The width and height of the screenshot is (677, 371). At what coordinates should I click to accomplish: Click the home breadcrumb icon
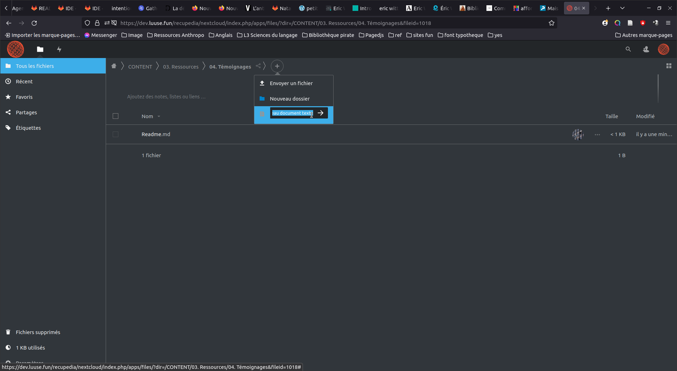coord(114,66)
